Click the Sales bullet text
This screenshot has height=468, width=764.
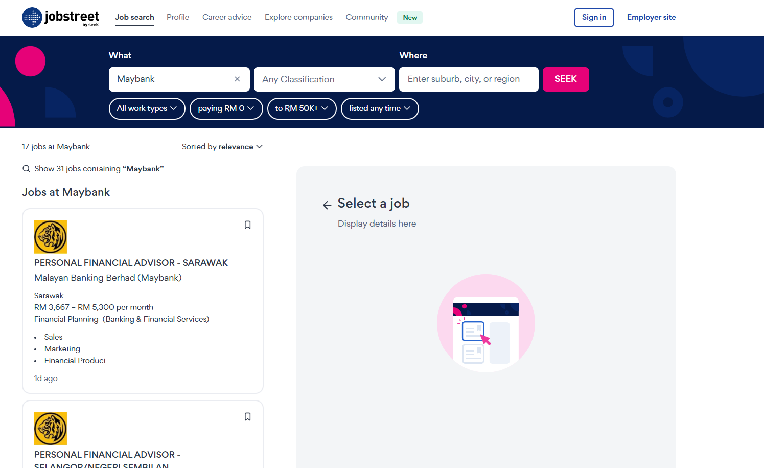pos(53,337)
